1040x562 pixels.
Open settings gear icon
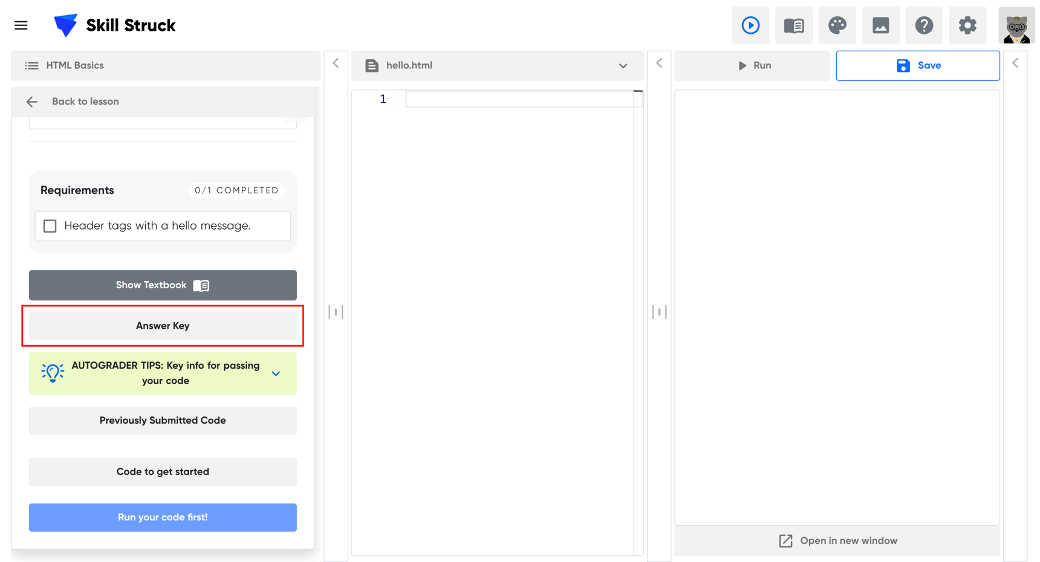(967, 25)
